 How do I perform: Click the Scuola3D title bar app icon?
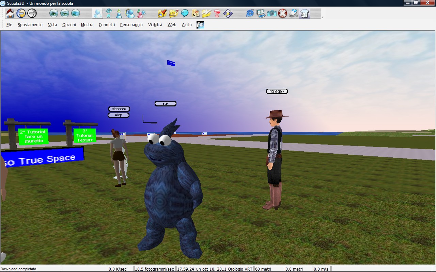[x=3, y=3]
